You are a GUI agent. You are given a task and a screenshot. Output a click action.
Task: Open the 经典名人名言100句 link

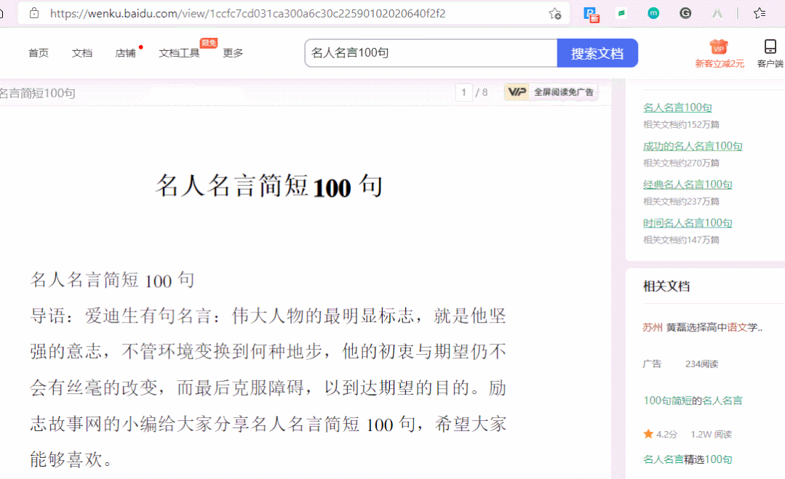(688, 185)
